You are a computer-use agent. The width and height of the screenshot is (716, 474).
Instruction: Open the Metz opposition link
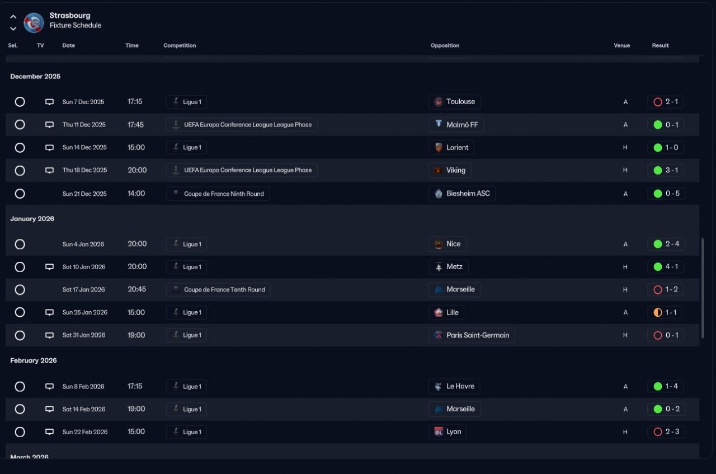(x=448, y=267)
